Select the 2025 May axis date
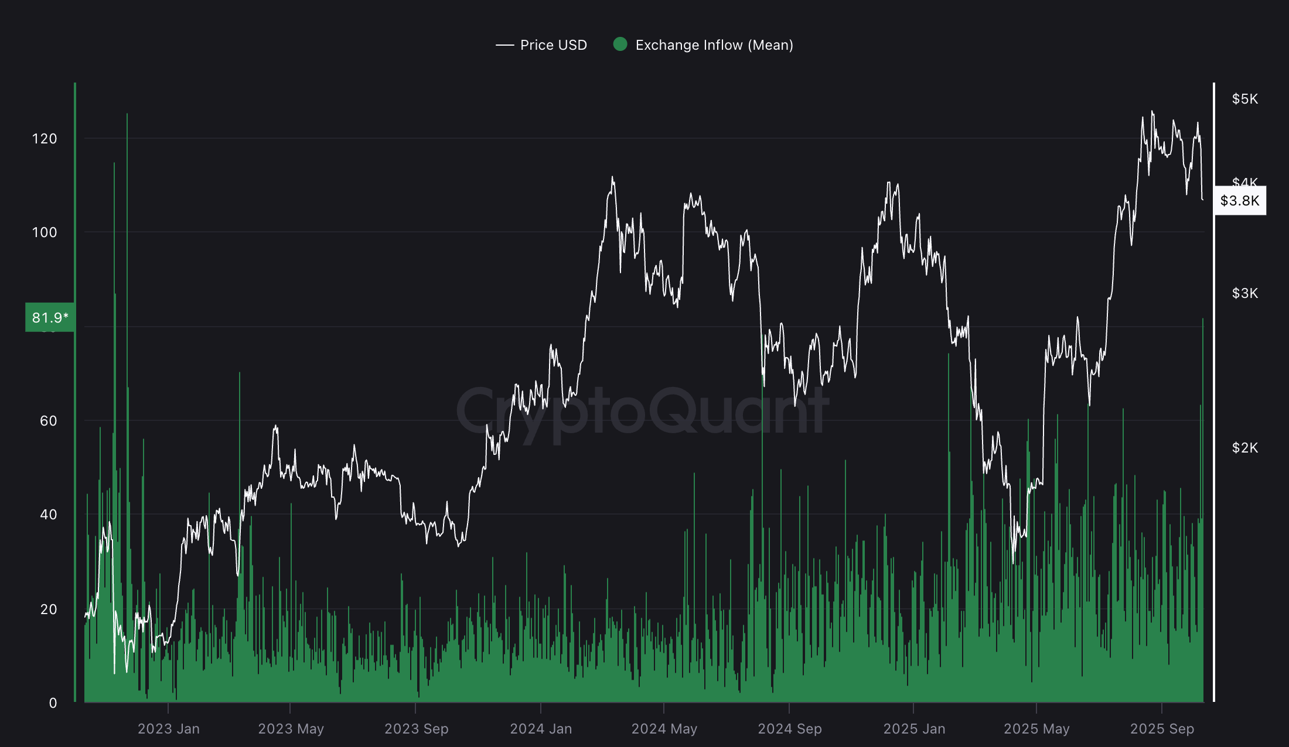This screenshot has width=1289, height=747. coord(1036,729)
